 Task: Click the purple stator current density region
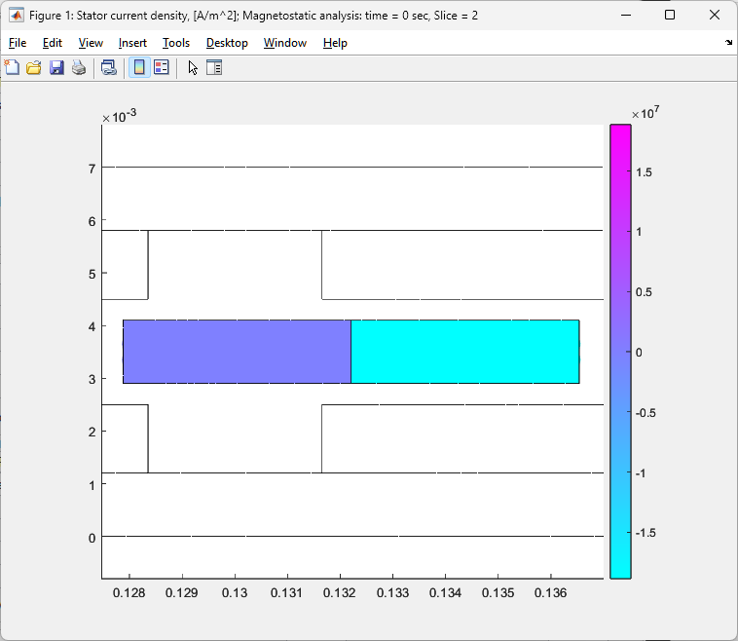[x=237, y=352]
